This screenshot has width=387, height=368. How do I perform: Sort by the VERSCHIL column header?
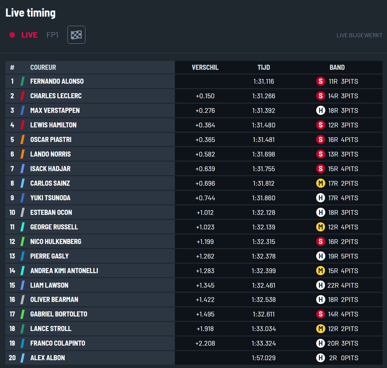(205, 67)
